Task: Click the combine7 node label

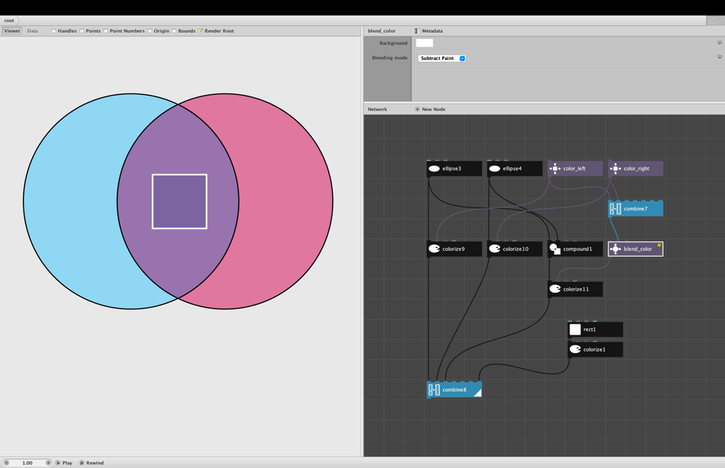Action: click(635, 209)
